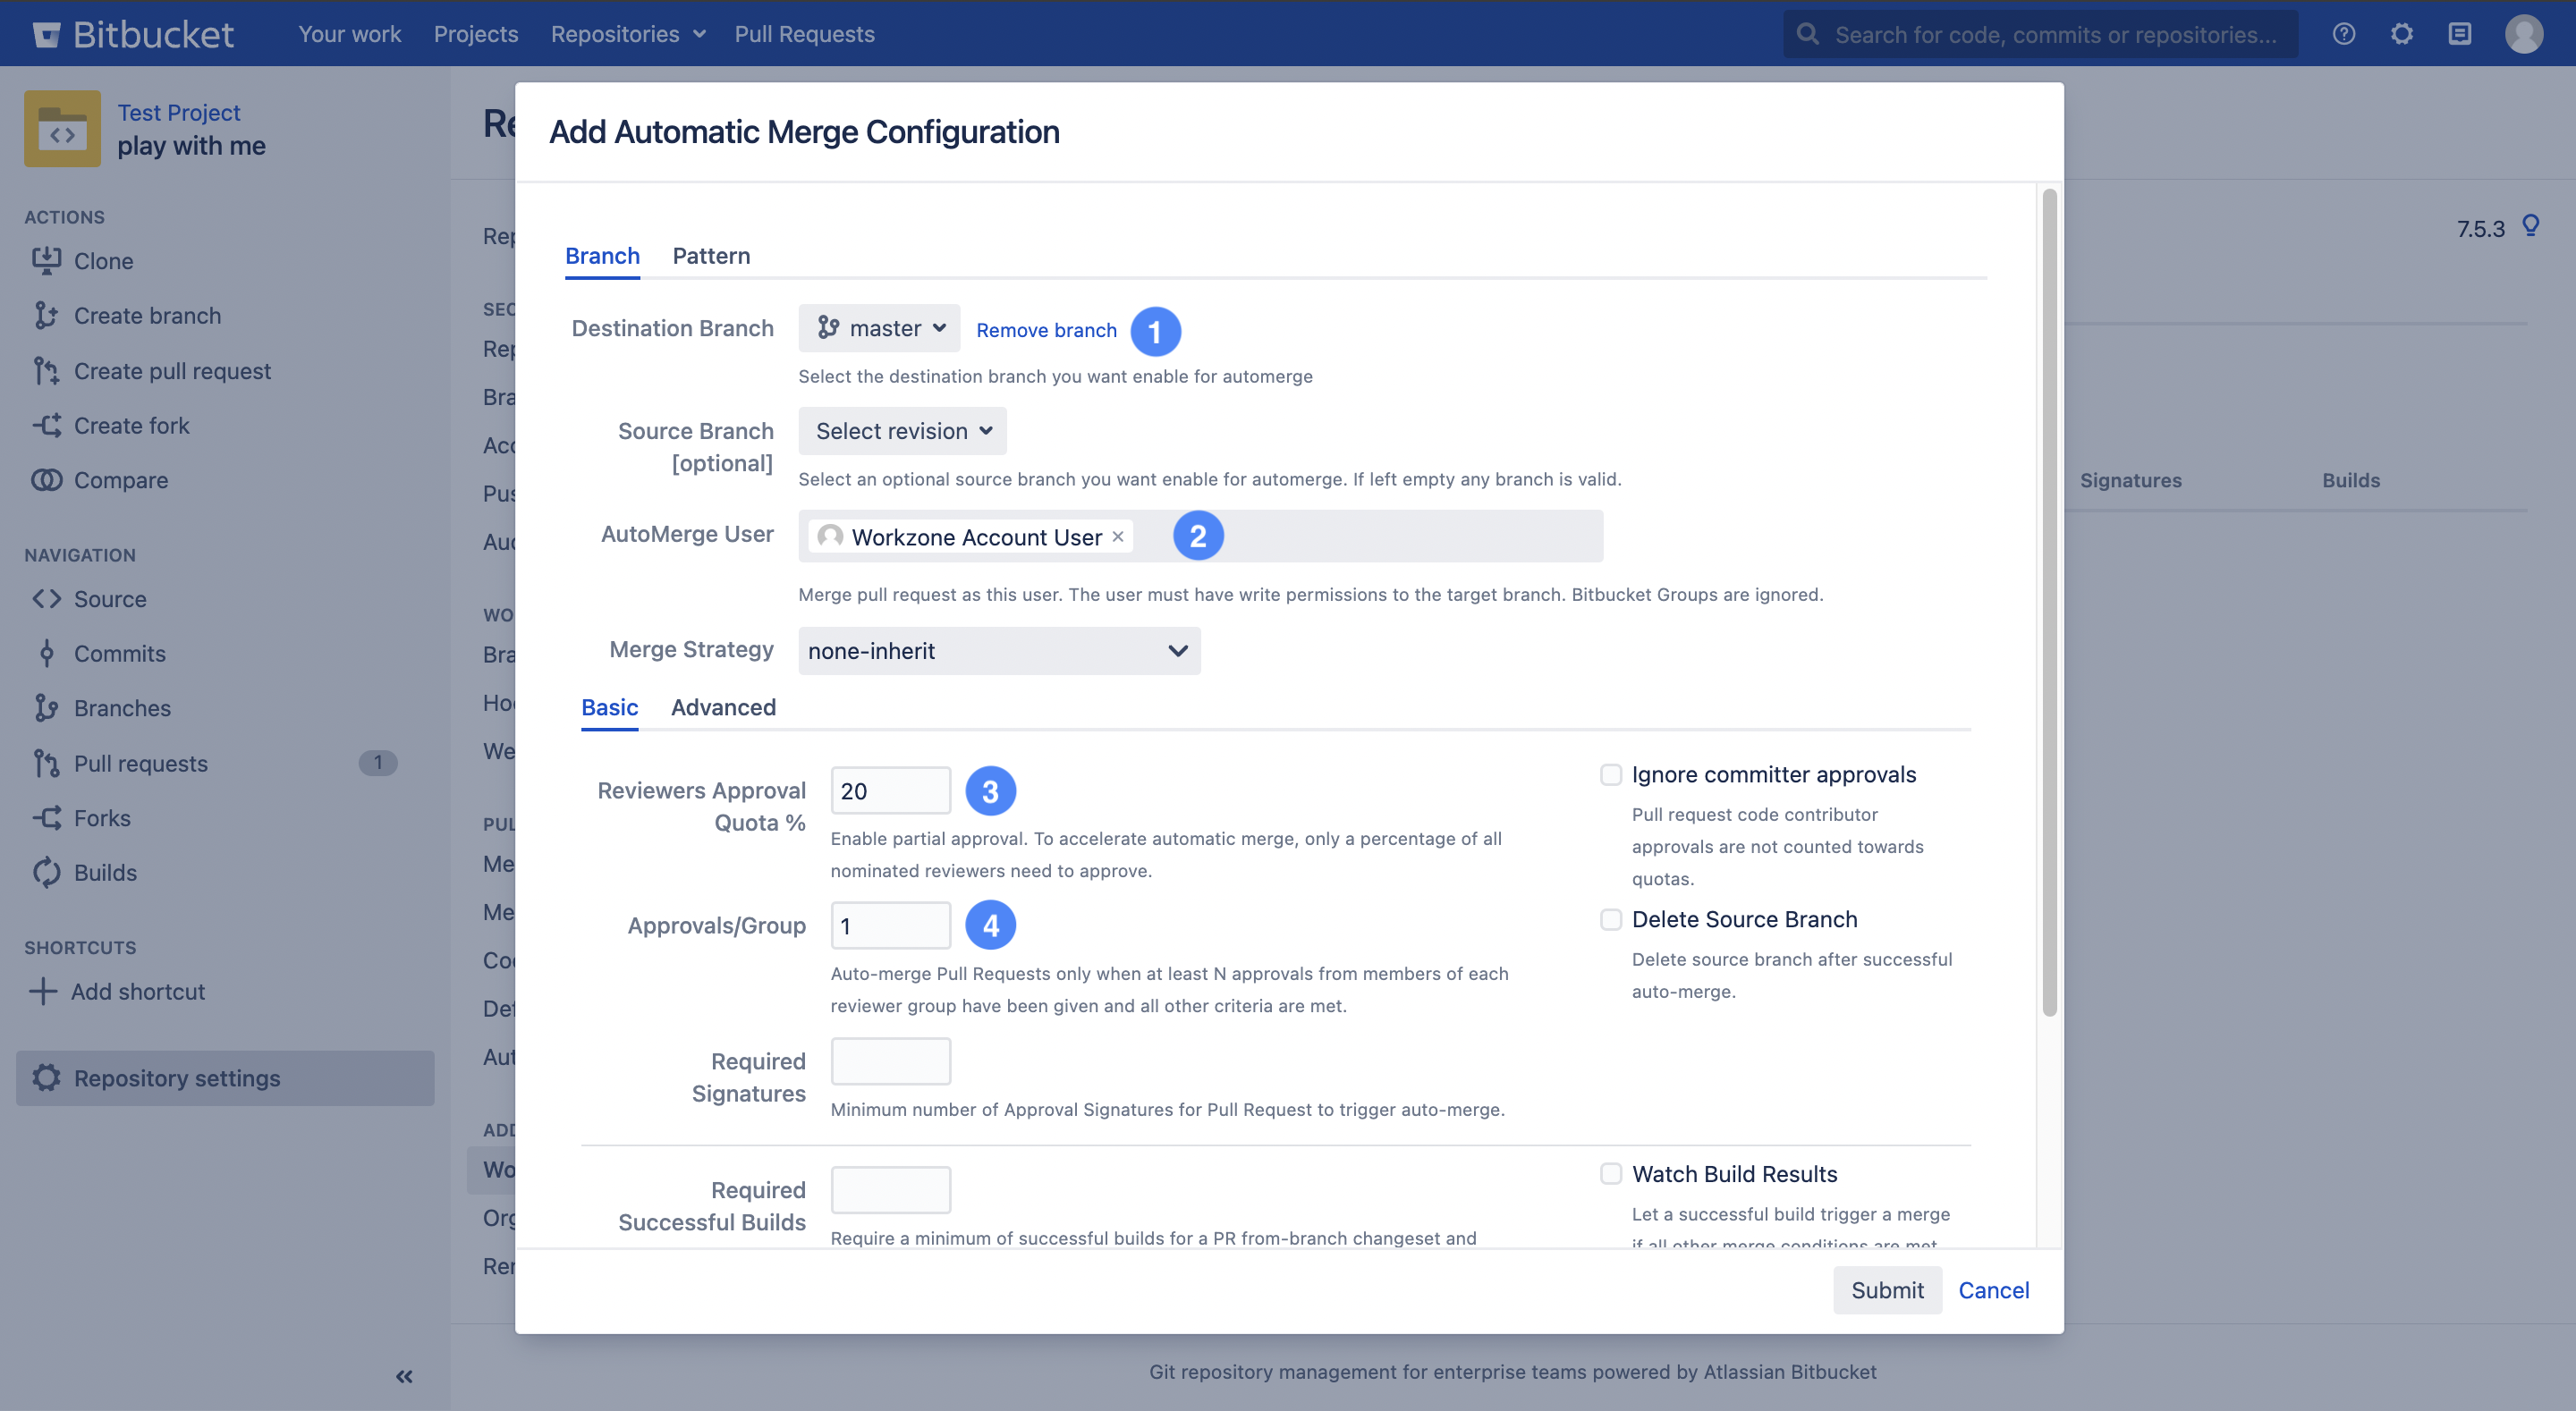The width and height of the screenshot is (2576, 1411).
Task: Select the Clone action icon
Action: coord(48,260)
